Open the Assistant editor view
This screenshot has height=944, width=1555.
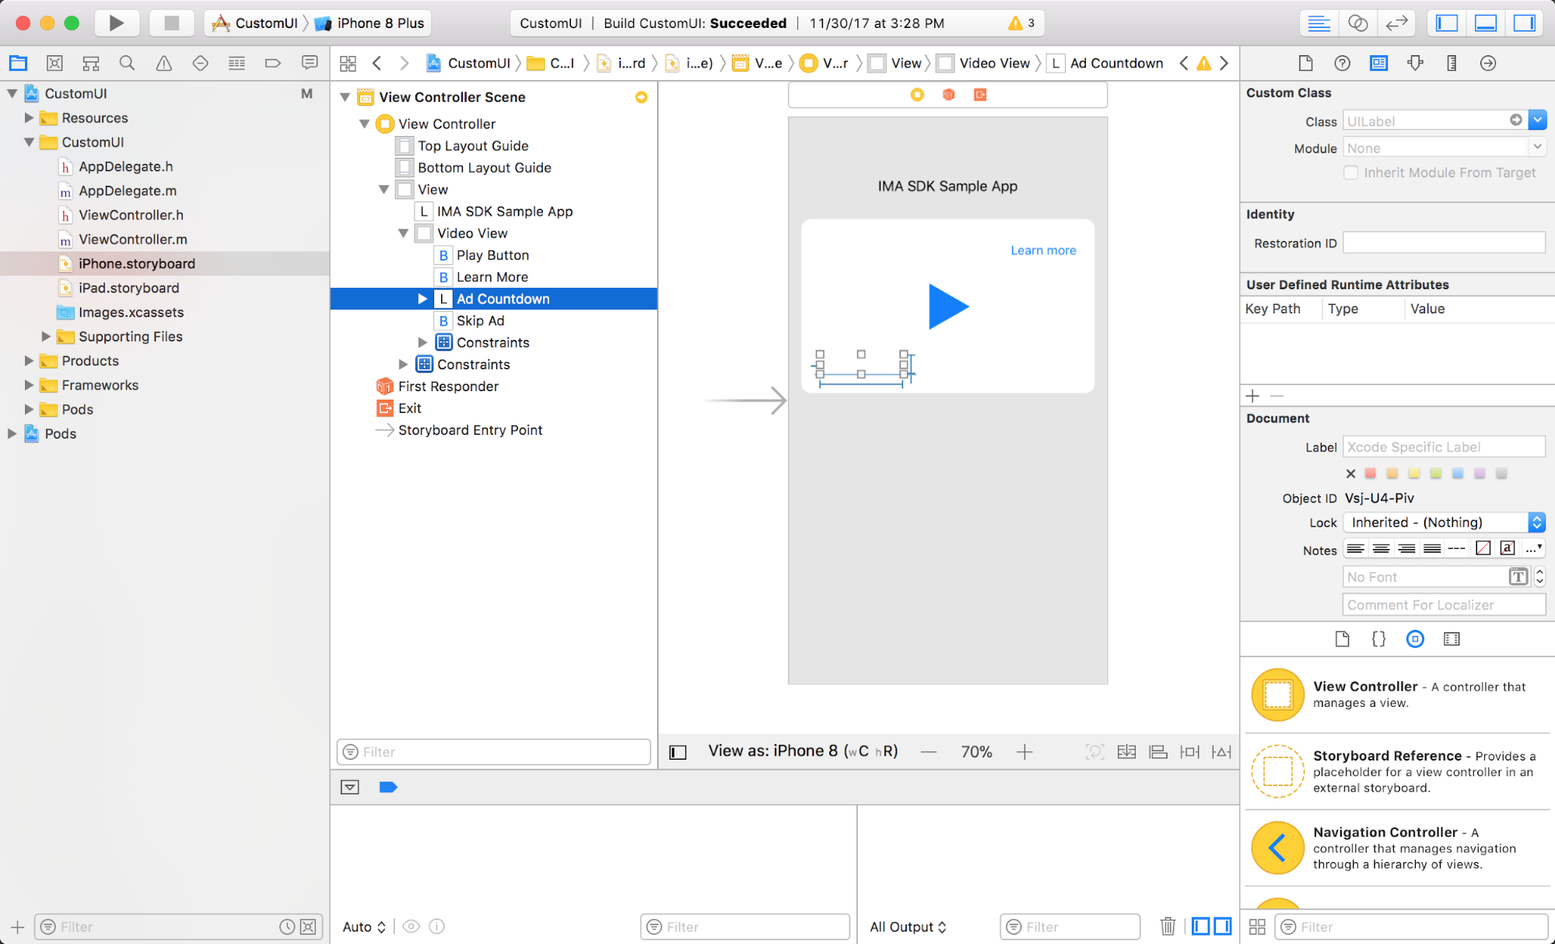1357,23
